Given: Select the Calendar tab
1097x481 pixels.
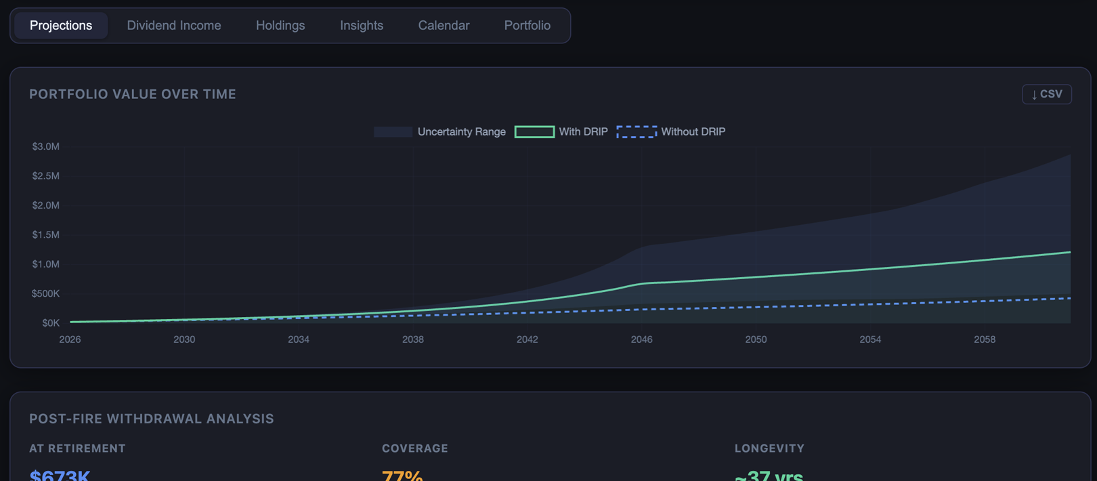Looking at the screenshot, I should pyautogui.click(x=444, y=26).
